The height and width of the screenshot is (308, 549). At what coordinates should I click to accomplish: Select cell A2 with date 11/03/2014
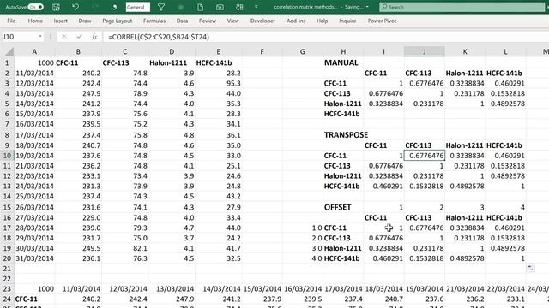(x=34, y=74)
